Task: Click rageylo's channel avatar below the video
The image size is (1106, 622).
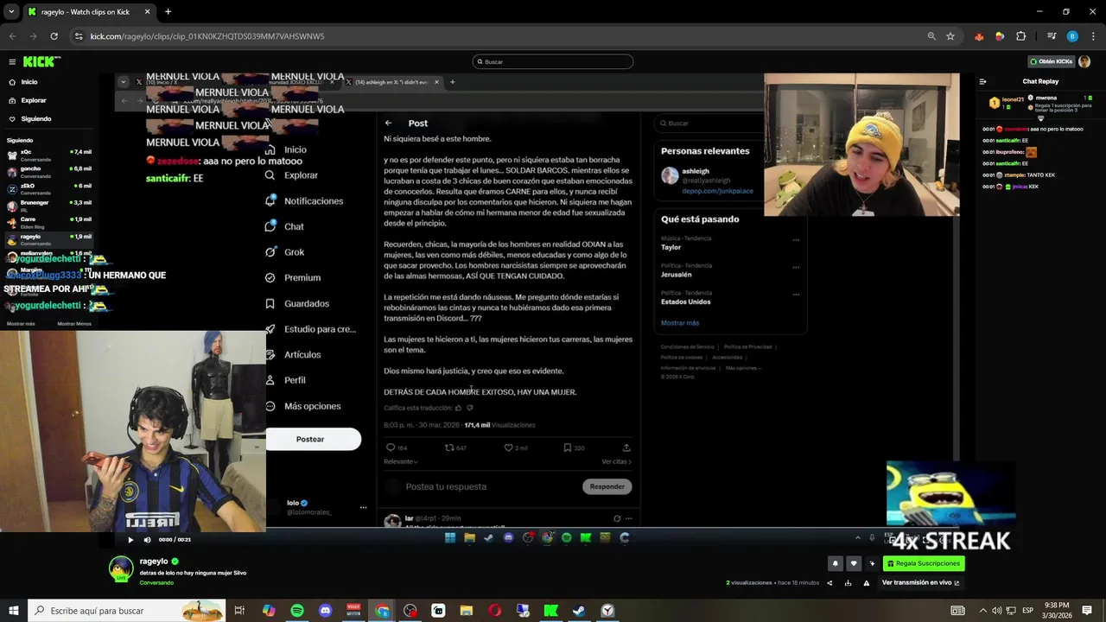Action: [121, 568]
